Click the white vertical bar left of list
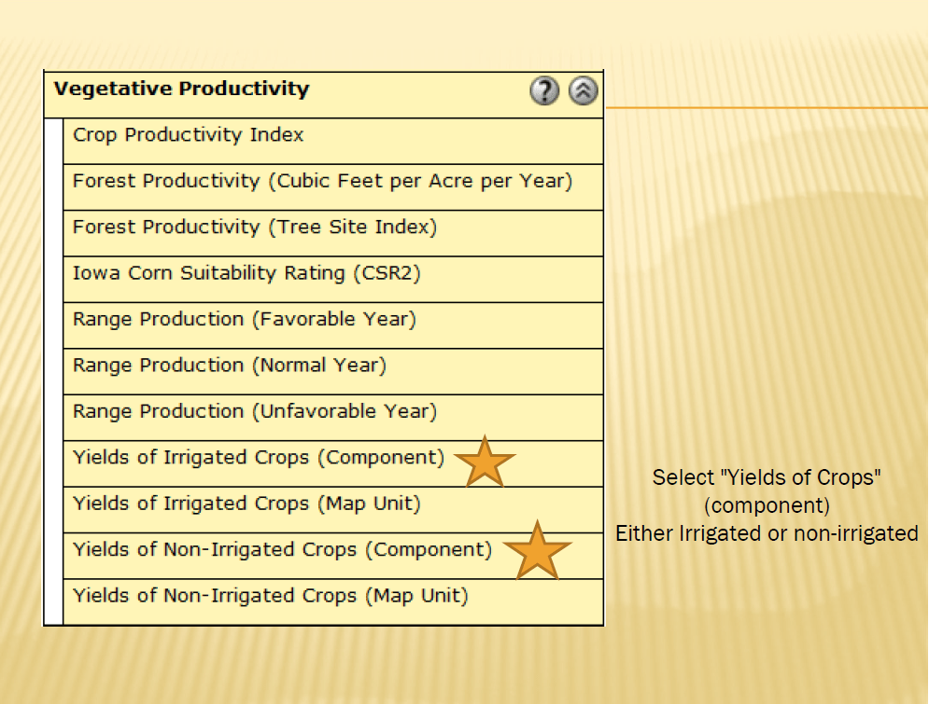This screenshot has height=704, width=929. click(x=54, y=371)
